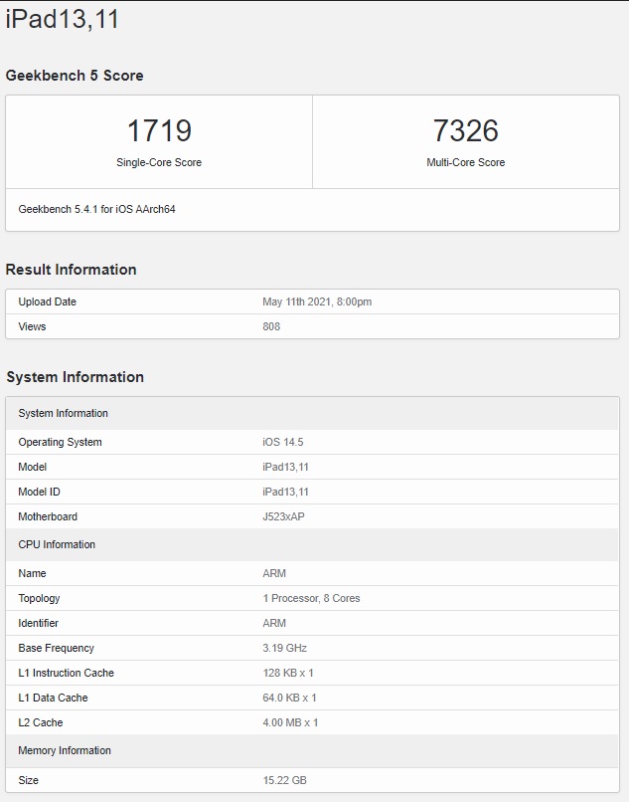The image size is (629, 802).
Task: Select the ARM value in Identifier row
Action: (274, 623)
